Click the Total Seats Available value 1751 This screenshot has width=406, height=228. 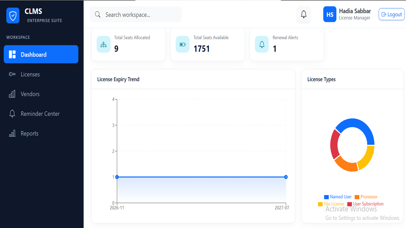(x=202, y=49)
